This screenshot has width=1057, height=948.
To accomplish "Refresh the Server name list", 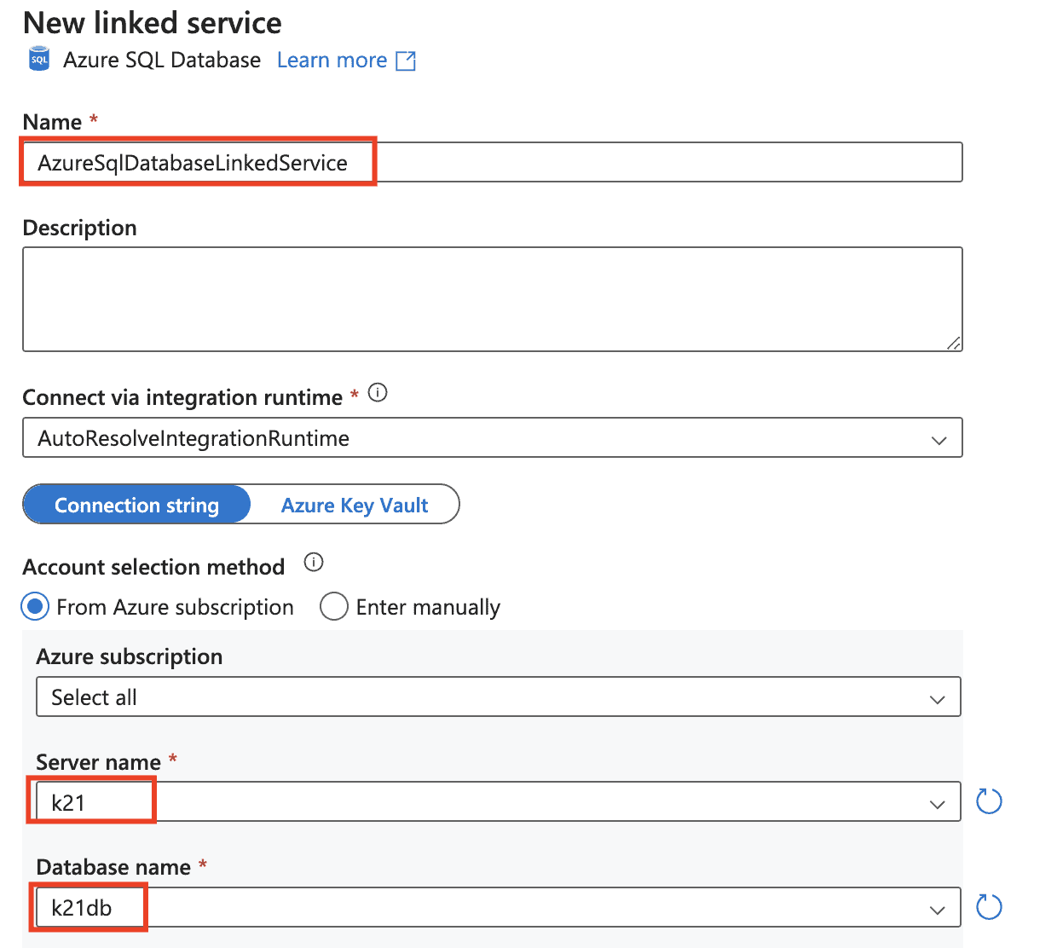I will coord(989,801).
